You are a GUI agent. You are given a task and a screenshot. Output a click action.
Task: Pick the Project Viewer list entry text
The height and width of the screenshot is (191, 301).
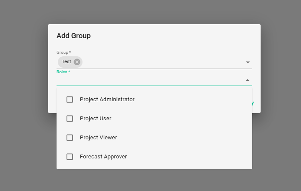pyautogui.click(x=98, y=138)
